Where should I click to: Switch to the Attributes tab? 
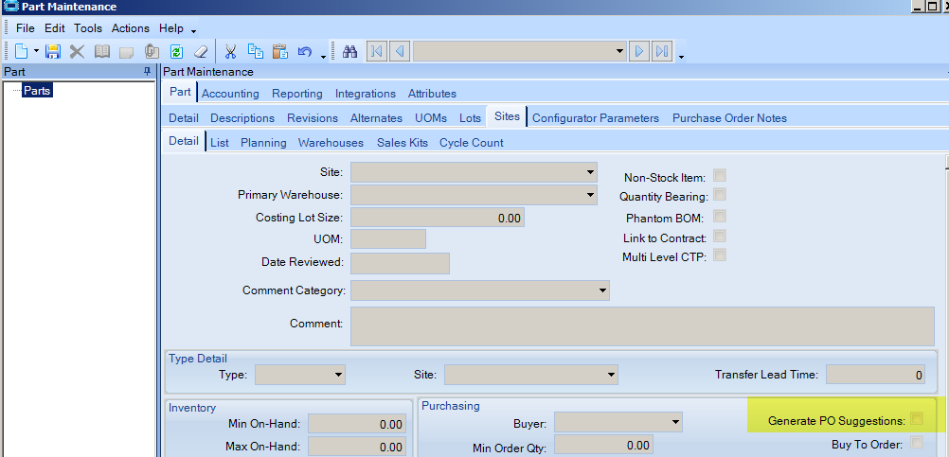(432, 94)
